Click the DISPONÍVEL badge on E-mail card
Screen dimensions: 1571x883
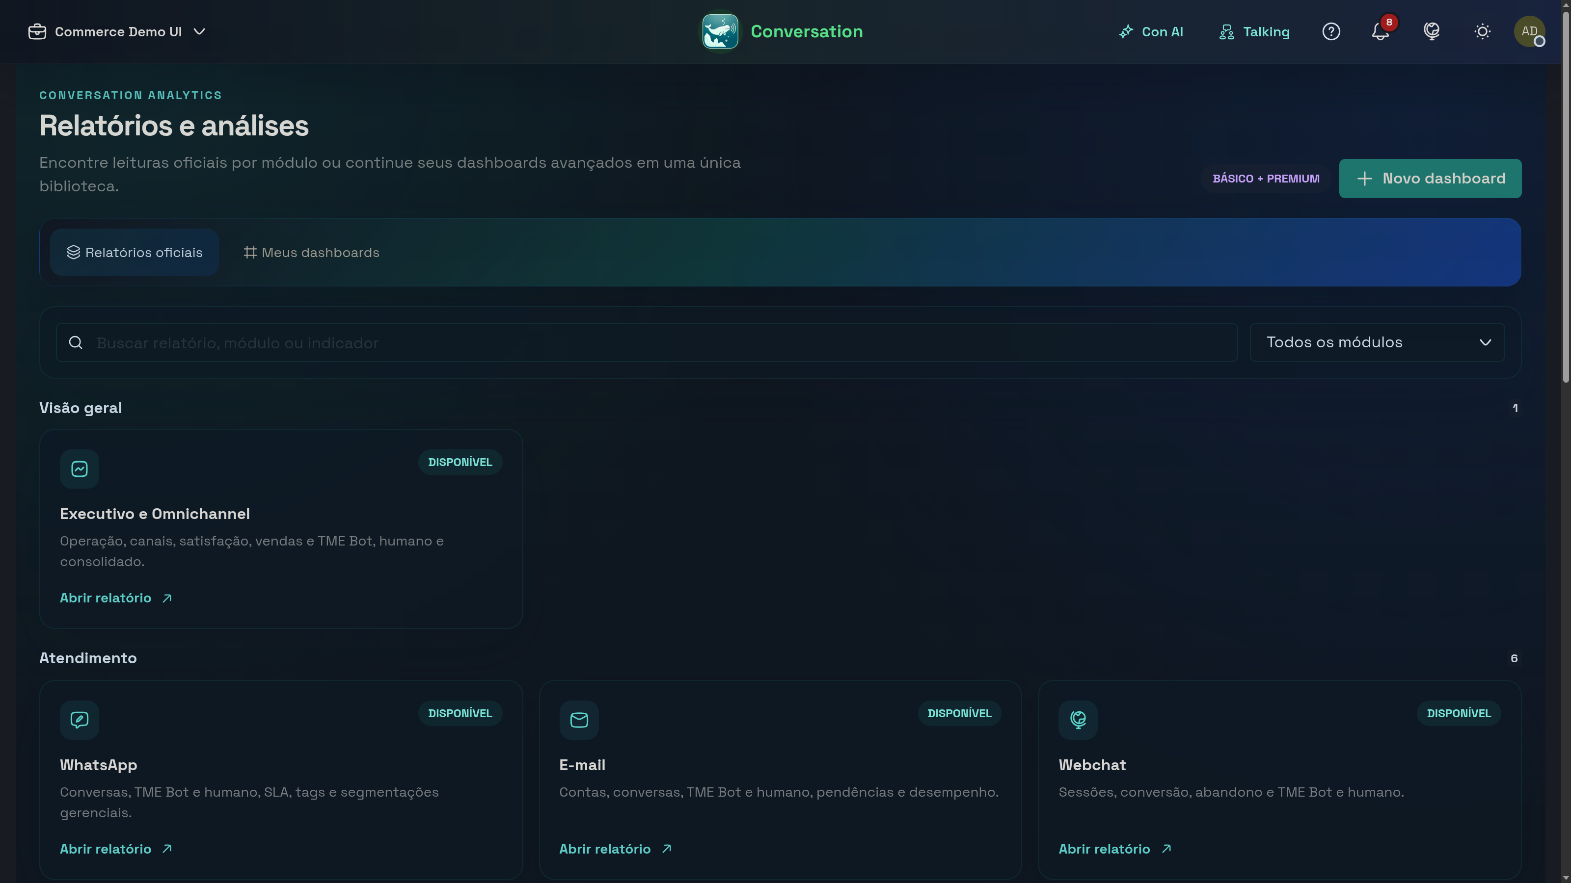[959, 713]
